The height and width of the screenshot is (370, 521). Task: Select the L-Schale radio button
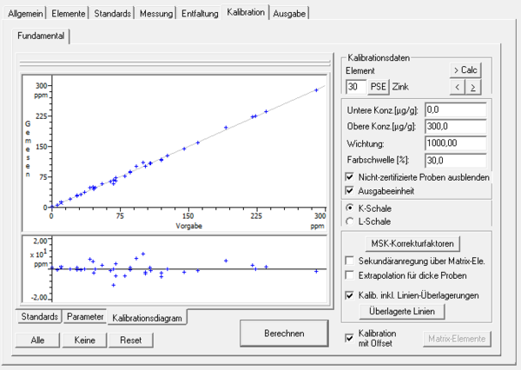(x=350, y=221)
